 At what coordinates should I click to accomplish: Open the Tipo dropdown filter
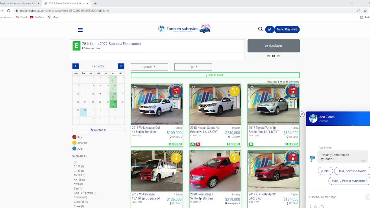193,67
